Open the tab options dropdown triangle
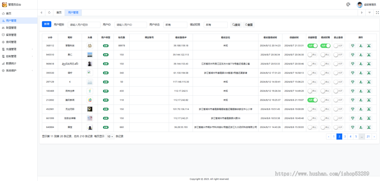This screenshot has width=380, height=181. (x=369, y=13)
